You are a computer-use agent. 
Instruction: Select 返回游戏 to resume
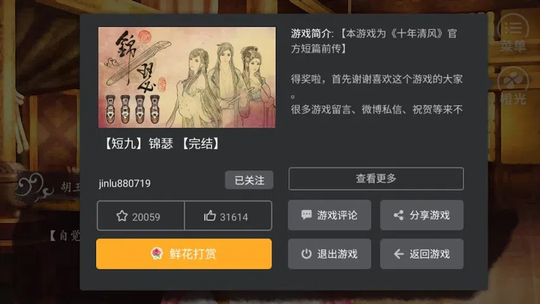pyautogui.click(x=422, y=254)
